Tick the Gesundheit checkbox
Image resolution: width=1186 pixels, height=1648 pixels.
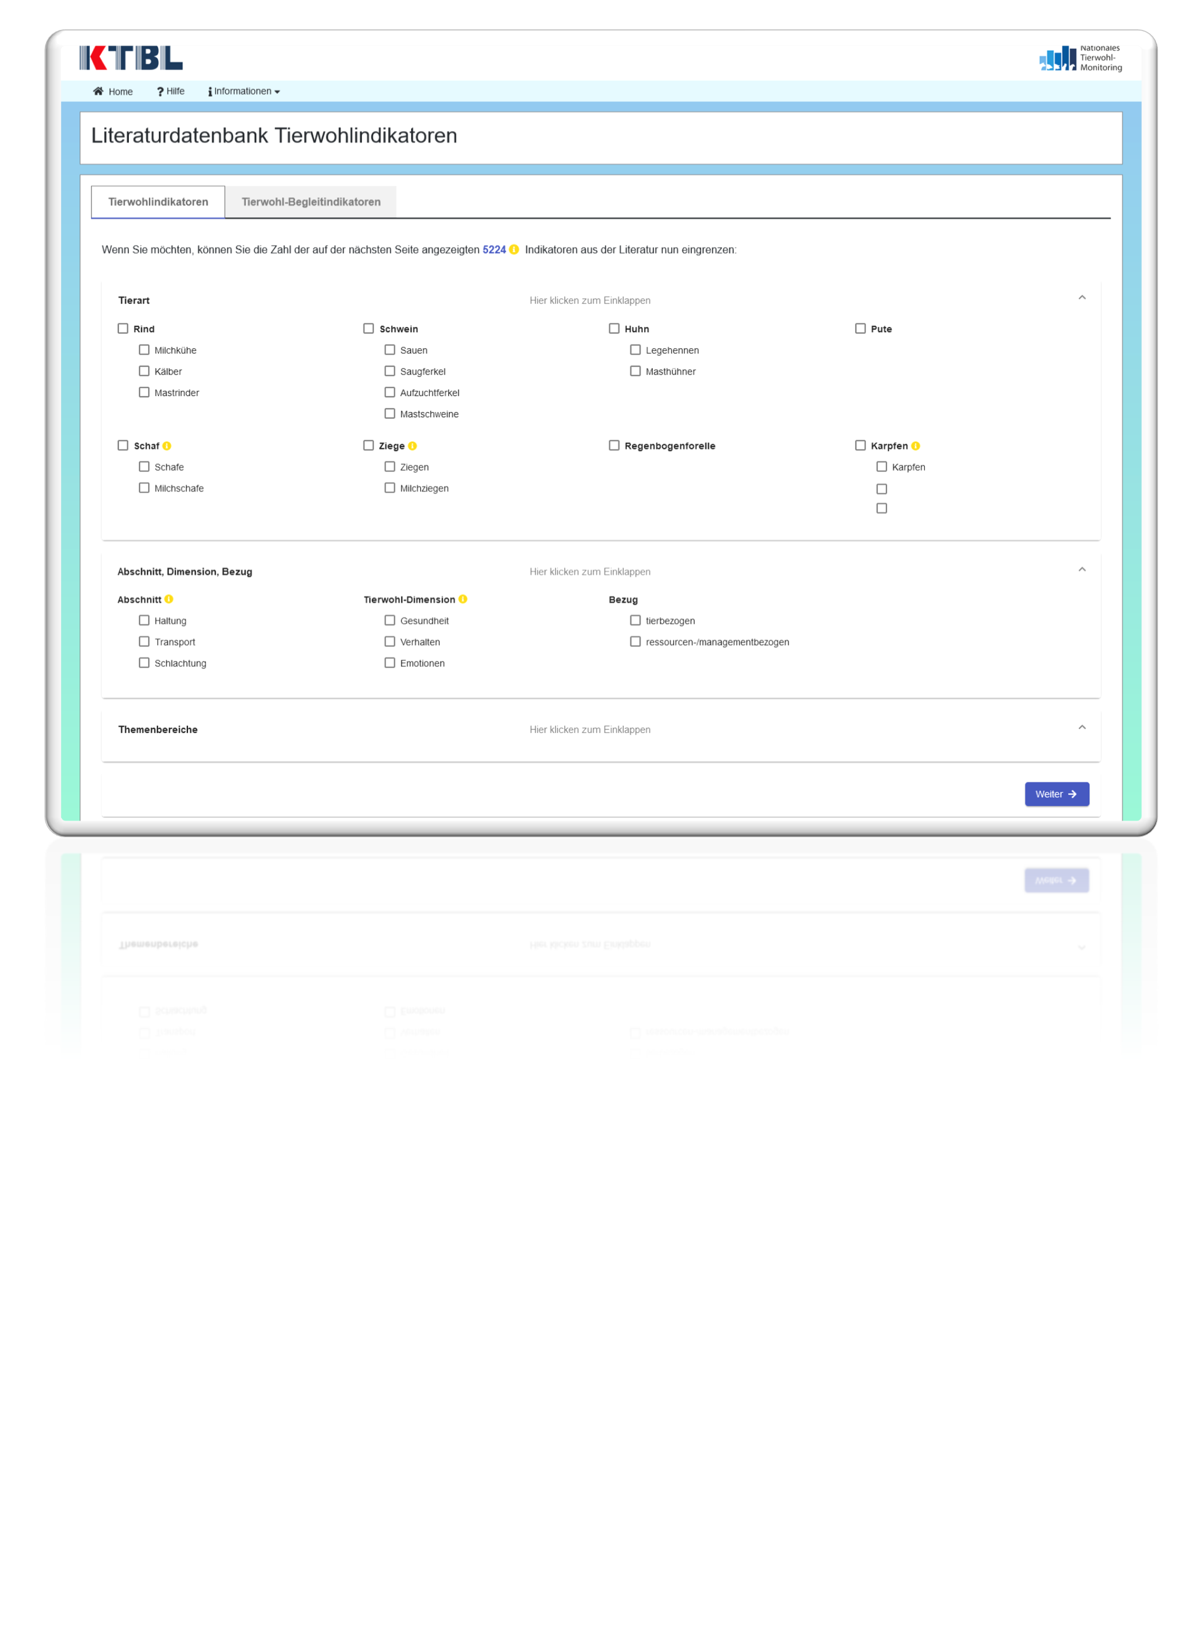[390, 620]
